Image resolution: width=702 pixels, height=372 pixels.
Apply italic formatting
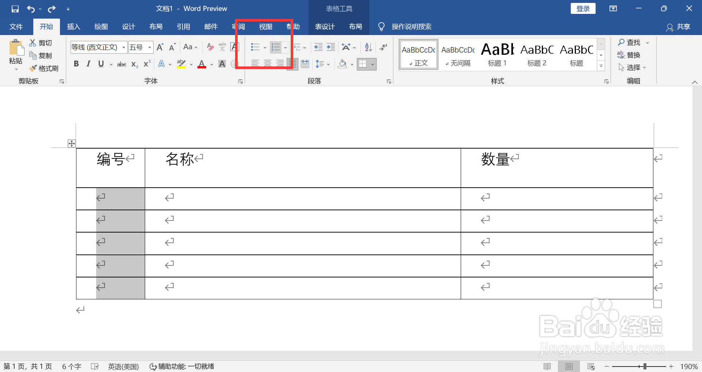(88, 64)
